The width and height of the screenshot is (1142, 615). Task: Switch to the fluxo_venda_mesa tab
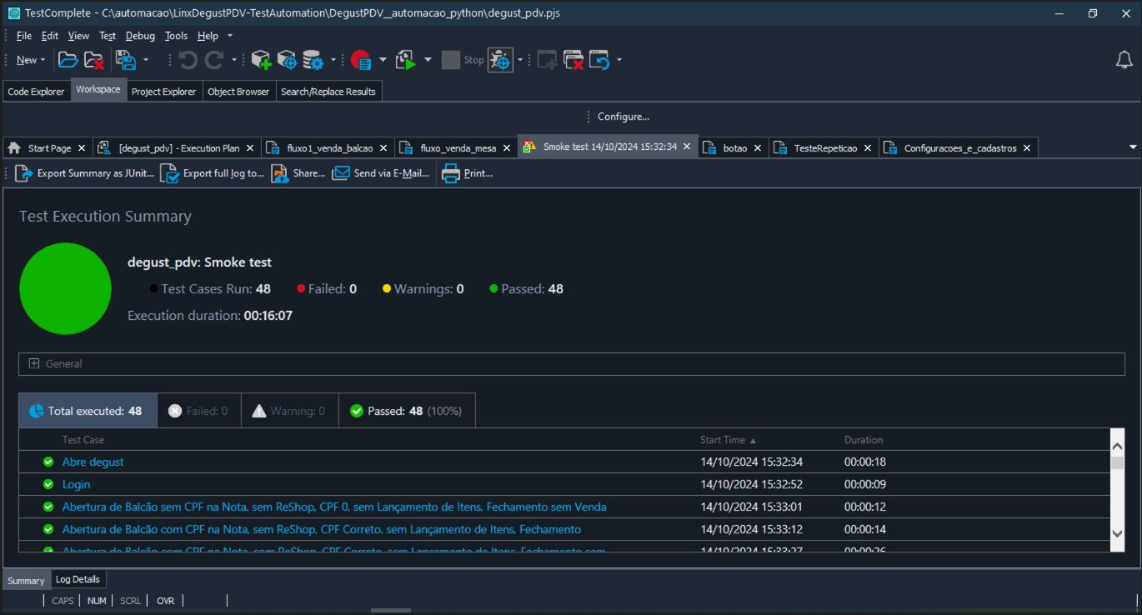(x=458, y=148)
